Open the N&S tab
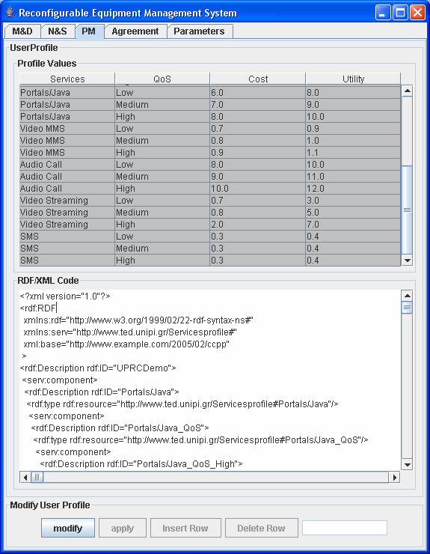 [x=58, y=31]
